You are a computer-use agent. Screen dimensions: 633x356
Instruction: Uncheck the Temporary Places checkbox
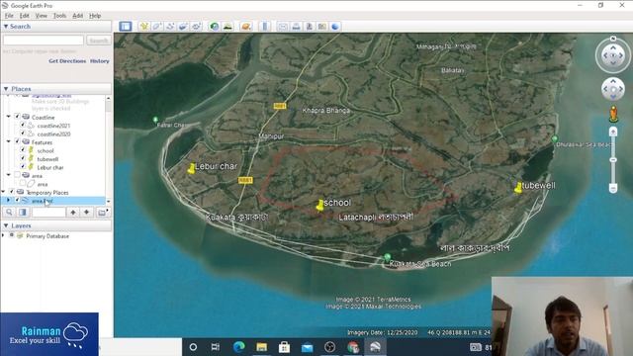point(11,192)
